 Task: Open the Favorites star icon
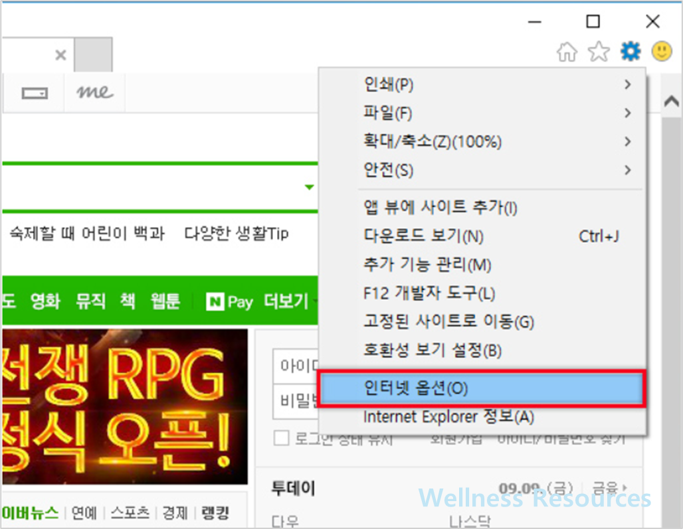[x=599, y=52]
